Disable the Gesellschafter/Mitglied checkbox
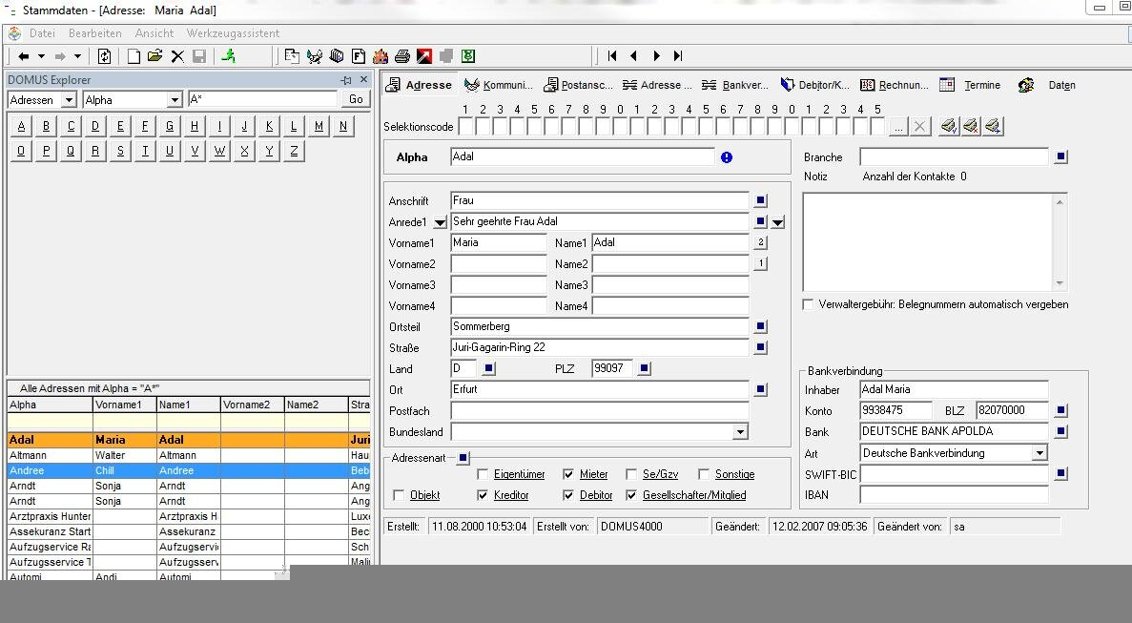 point(630,495)
